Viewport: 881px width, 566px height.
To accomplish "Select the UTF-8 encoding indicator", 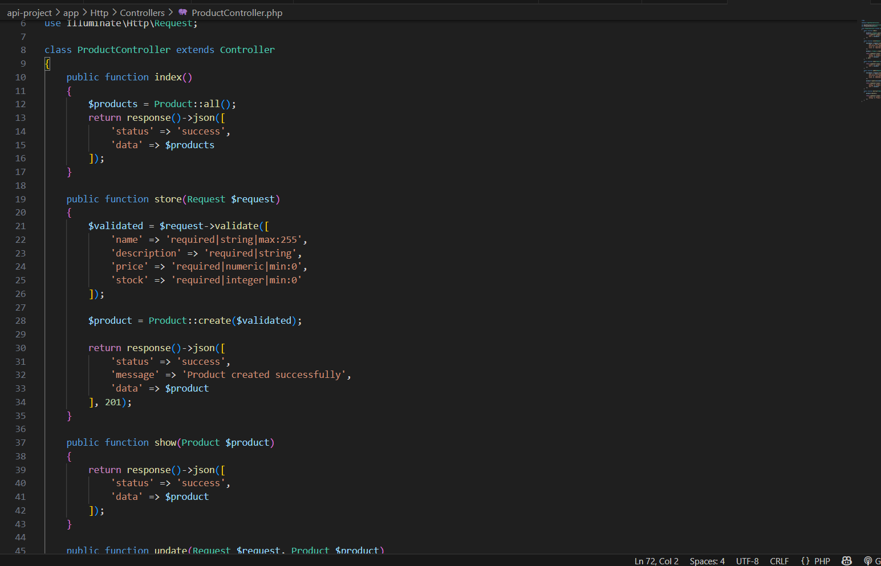I will click(x=747, y=561).
